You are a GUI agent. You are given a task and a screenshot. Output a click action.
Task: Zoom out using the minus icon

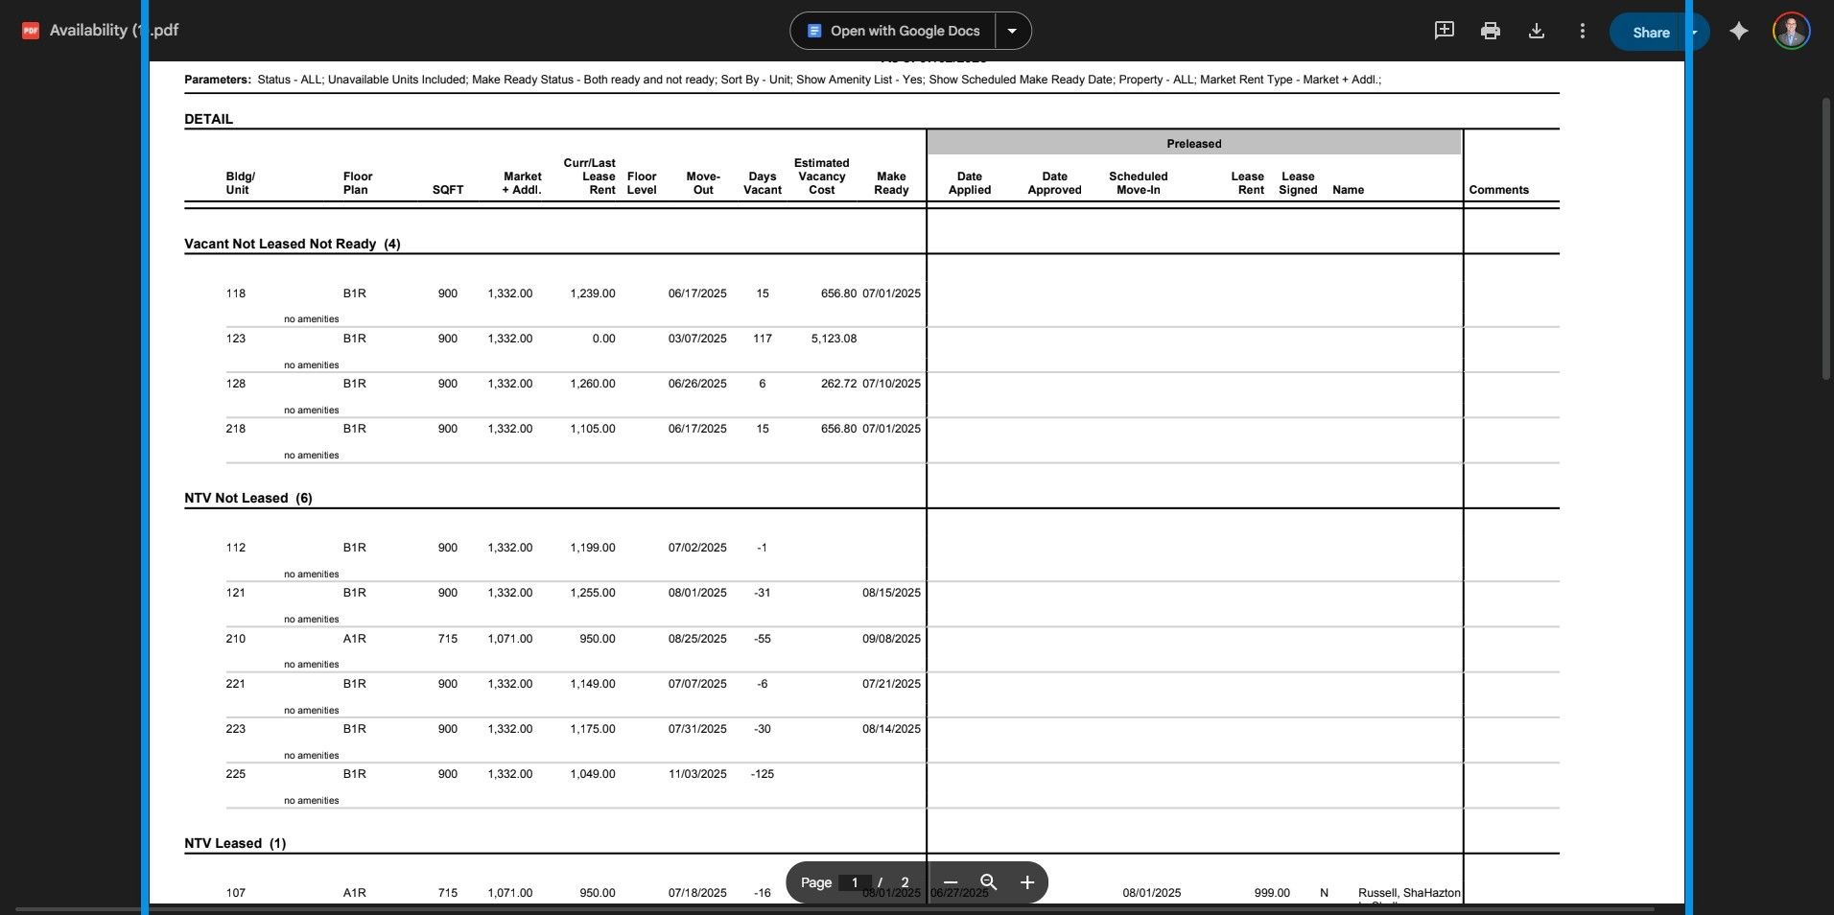pyautogui.click(x=951, y=882)
